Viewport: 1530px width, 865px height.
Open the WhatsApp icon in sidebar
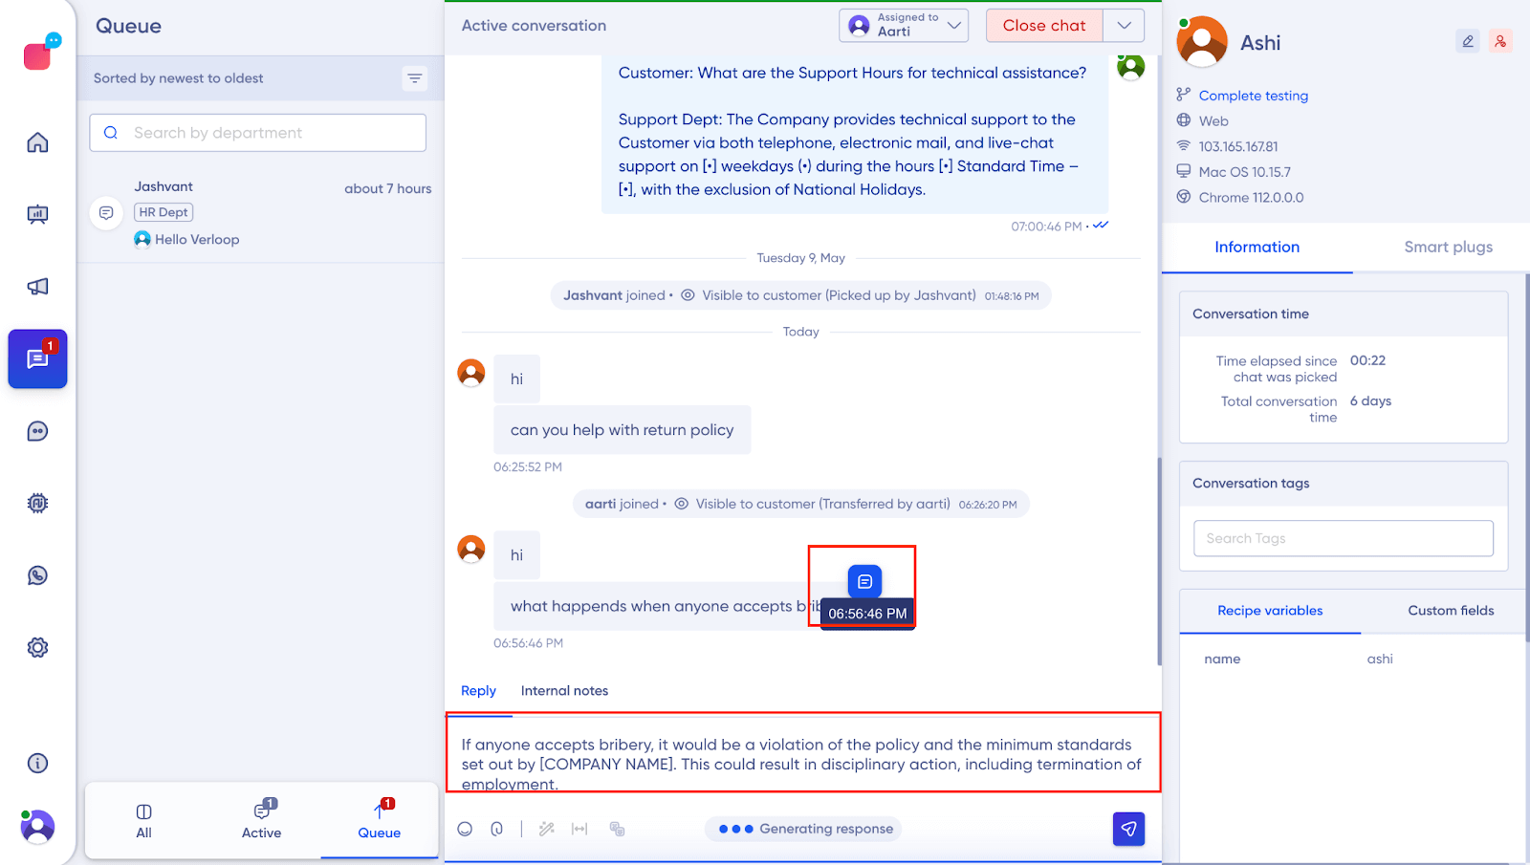click(37, 575)
